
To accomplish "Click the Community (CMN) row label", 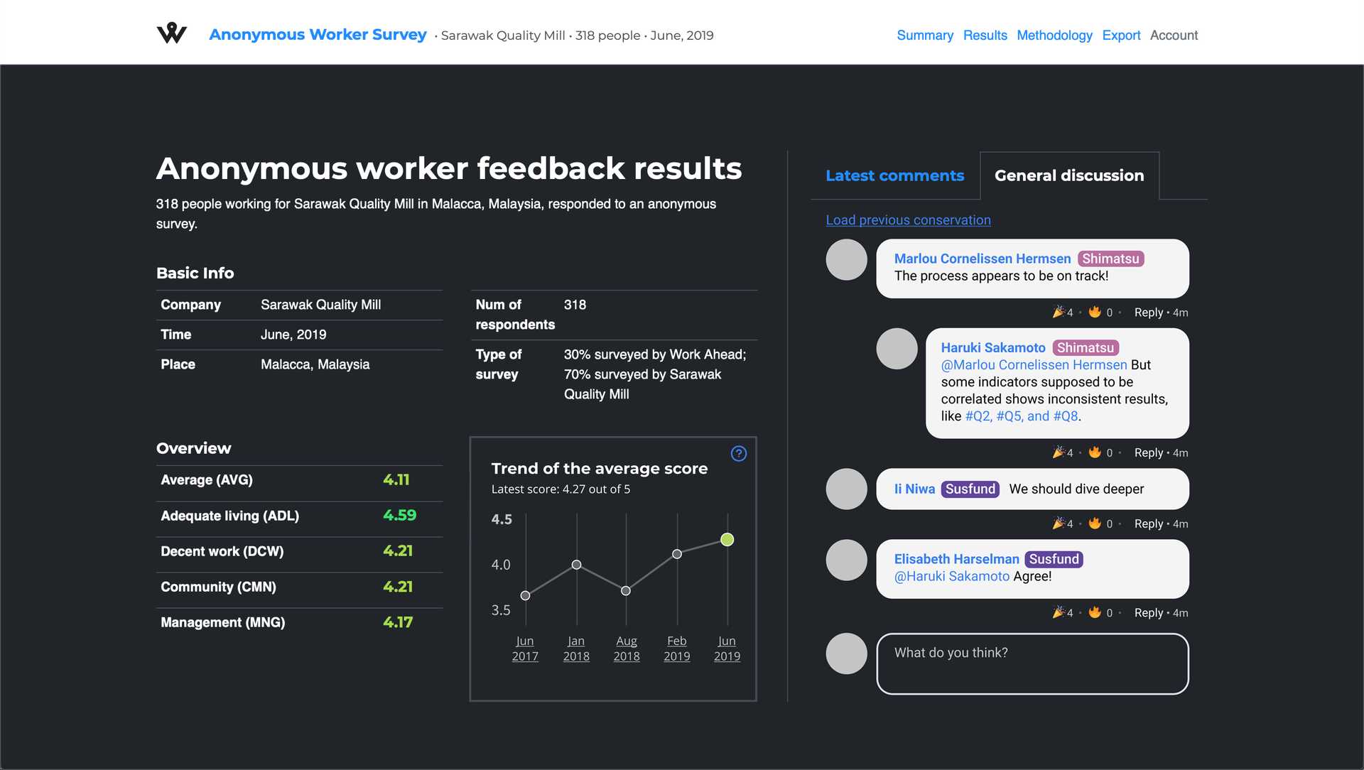I will pos(218,587).
